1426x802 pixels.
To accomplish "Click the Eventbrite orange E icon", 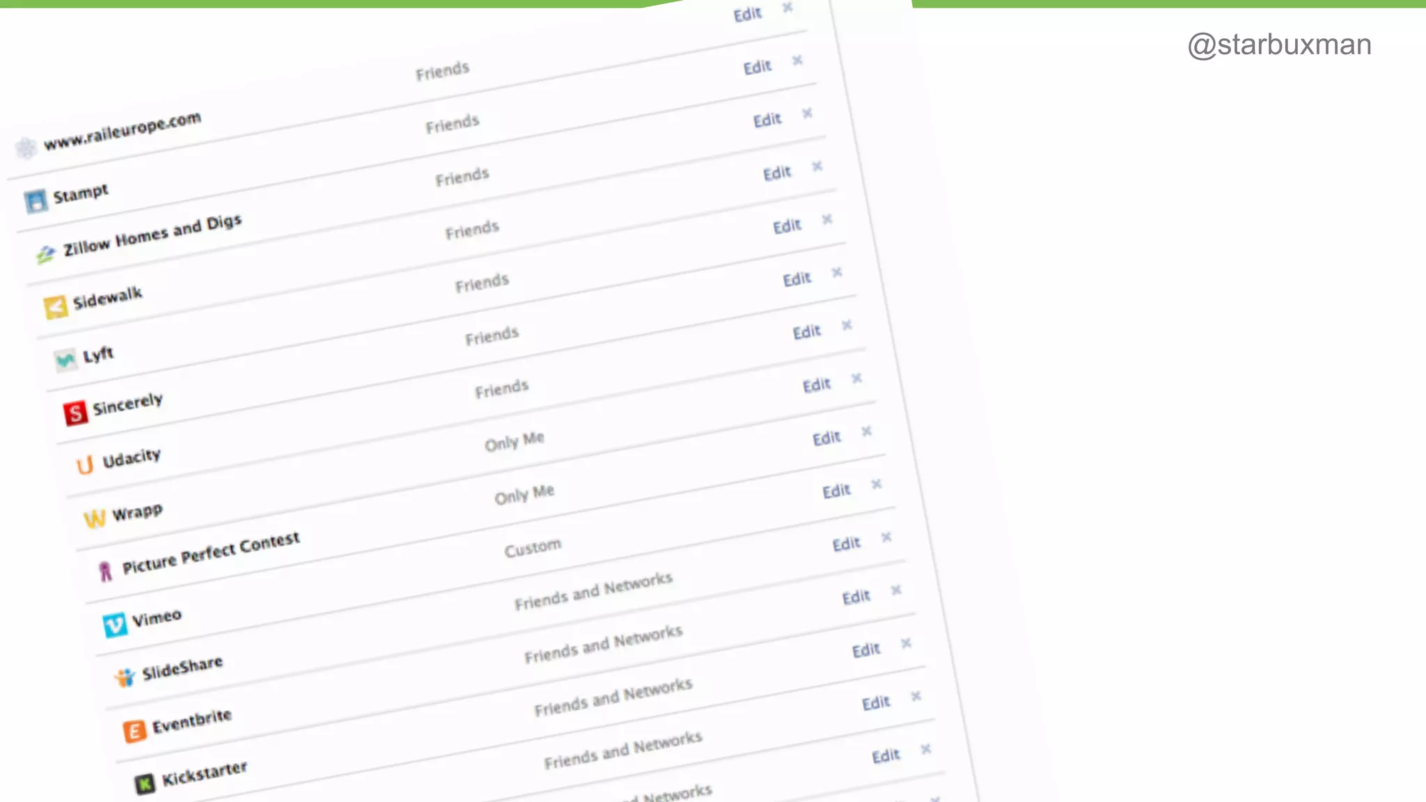I will [134, 731].
